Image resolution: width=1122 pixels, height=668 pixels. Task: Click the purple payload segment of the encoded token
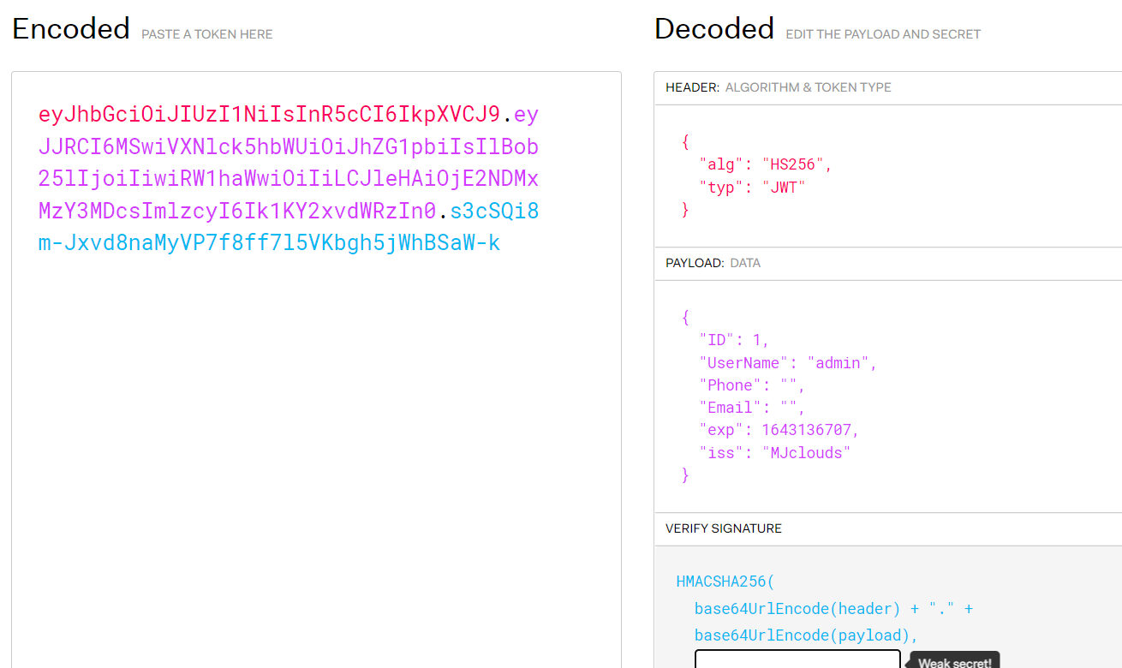click(x=288, y=179)
